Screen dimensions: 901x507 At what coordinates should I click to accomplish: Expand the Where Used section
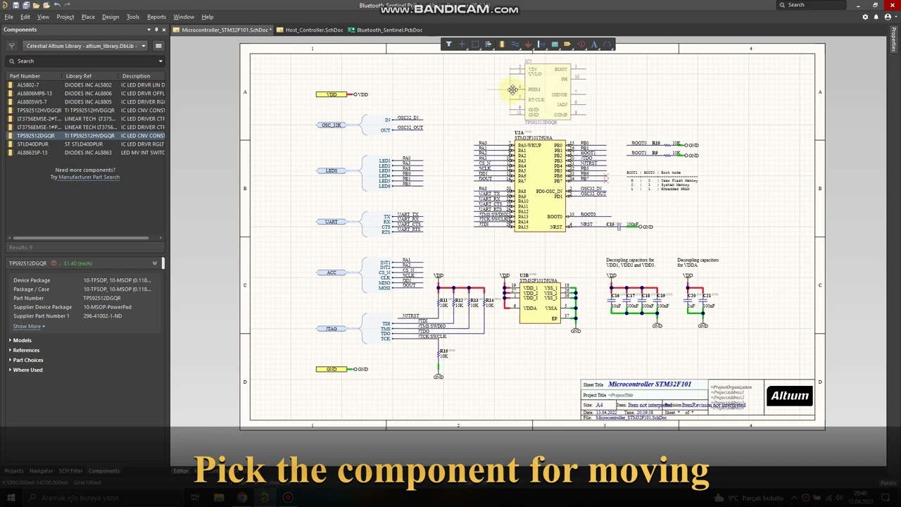[x=27, y=370]
